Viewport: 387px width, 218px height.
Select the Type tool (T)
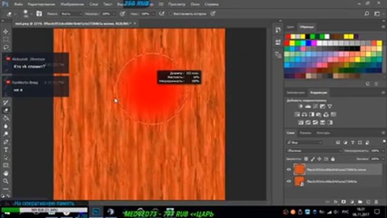6,150
